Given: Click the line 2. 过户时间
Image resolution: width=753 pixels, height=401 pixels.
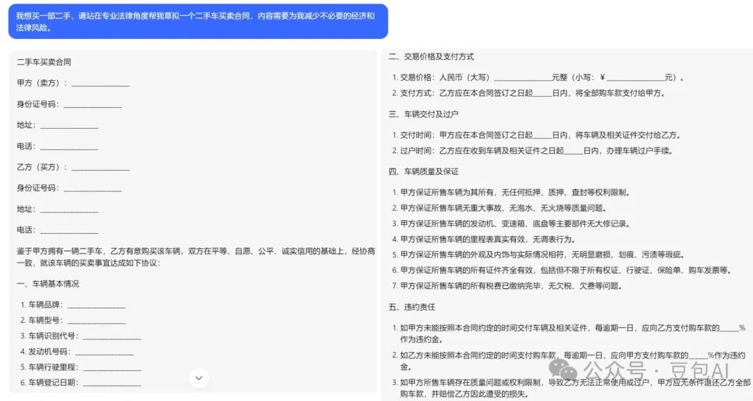Looking at the screenshot, I should tap(533, 150).
